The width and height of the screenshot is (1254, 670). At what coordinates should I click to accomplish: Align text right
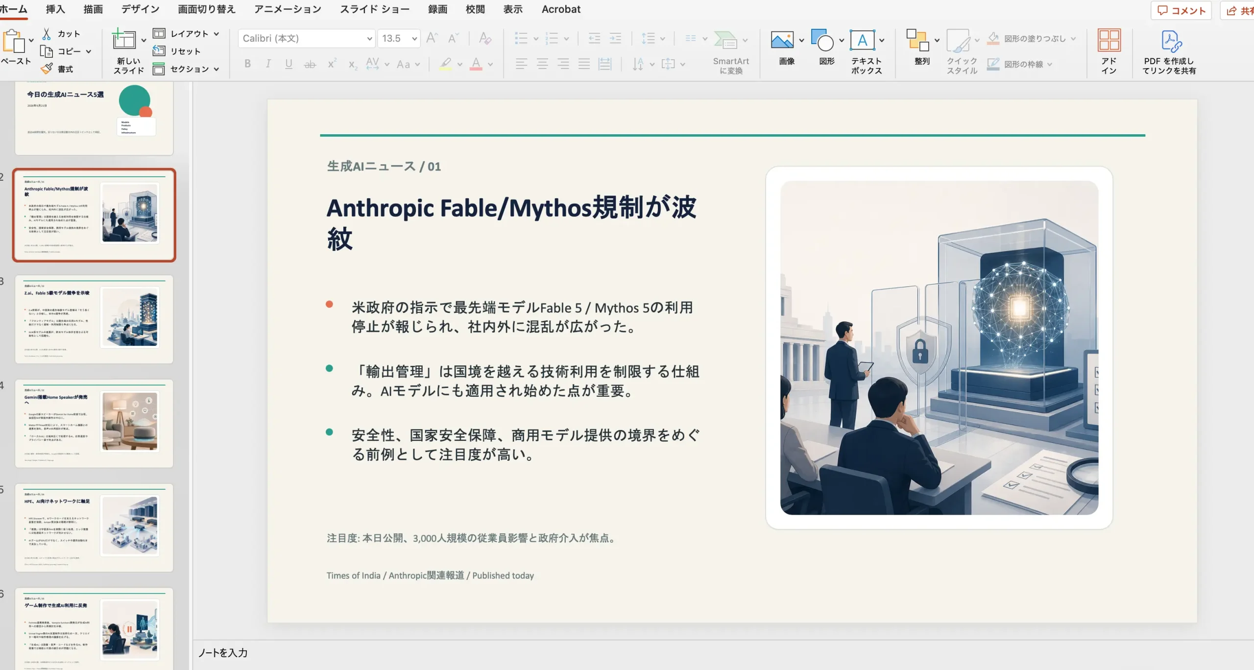tap(563, 64)
